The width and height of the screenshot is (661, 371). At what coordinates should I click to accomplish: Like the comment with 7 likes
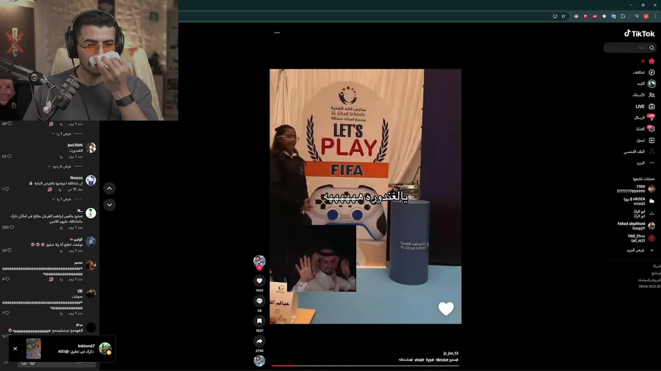point(7,313)
